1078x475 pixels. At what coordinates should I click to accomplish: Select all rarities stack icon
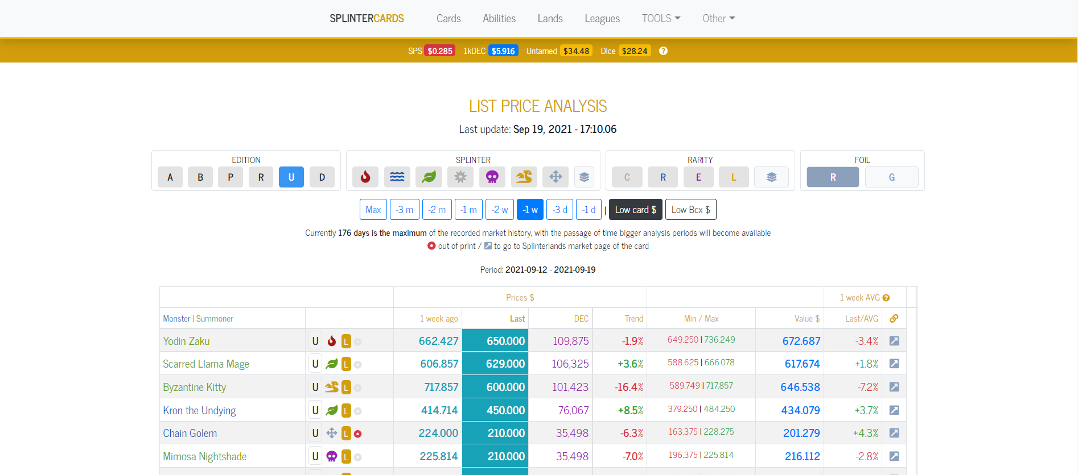pos(771,177)
